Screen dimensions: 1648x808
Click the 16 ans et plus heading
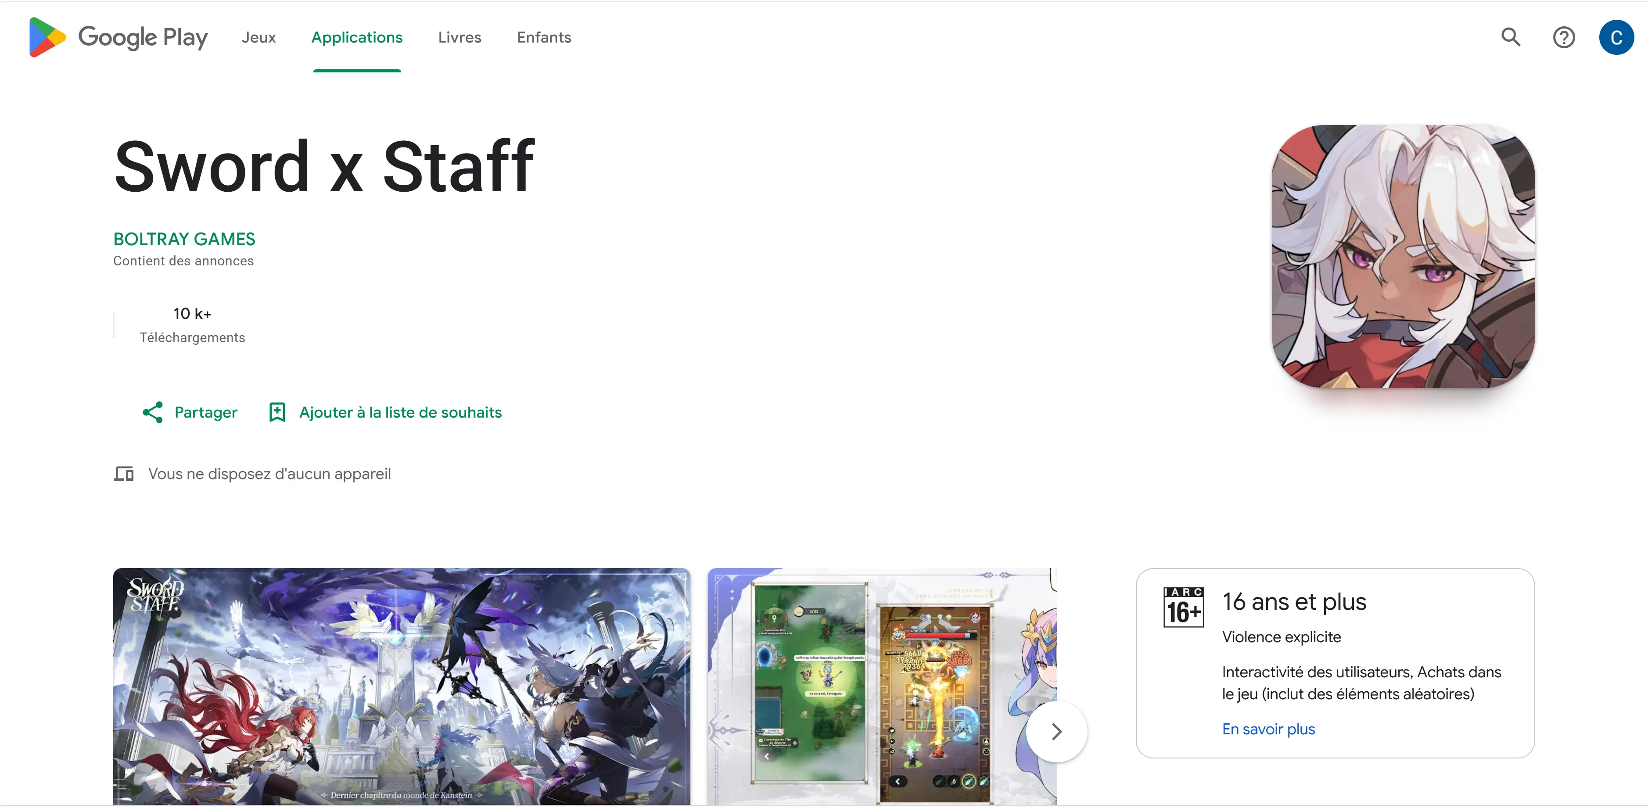1293,601
